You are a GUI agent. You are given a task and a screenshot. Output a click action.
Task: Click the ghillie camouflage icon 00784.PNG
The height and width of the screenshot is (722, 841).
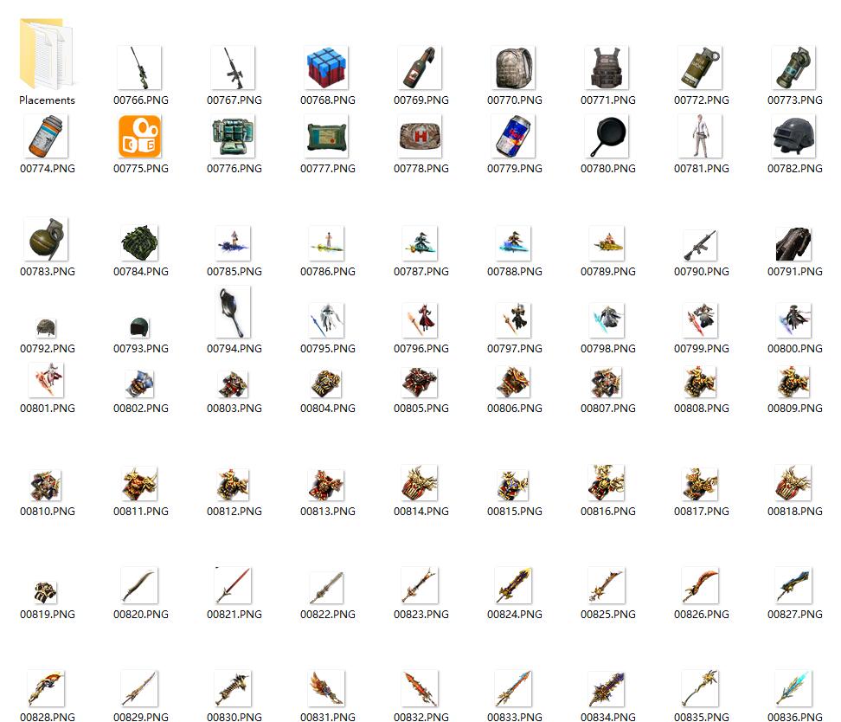[x=139, y=242]
